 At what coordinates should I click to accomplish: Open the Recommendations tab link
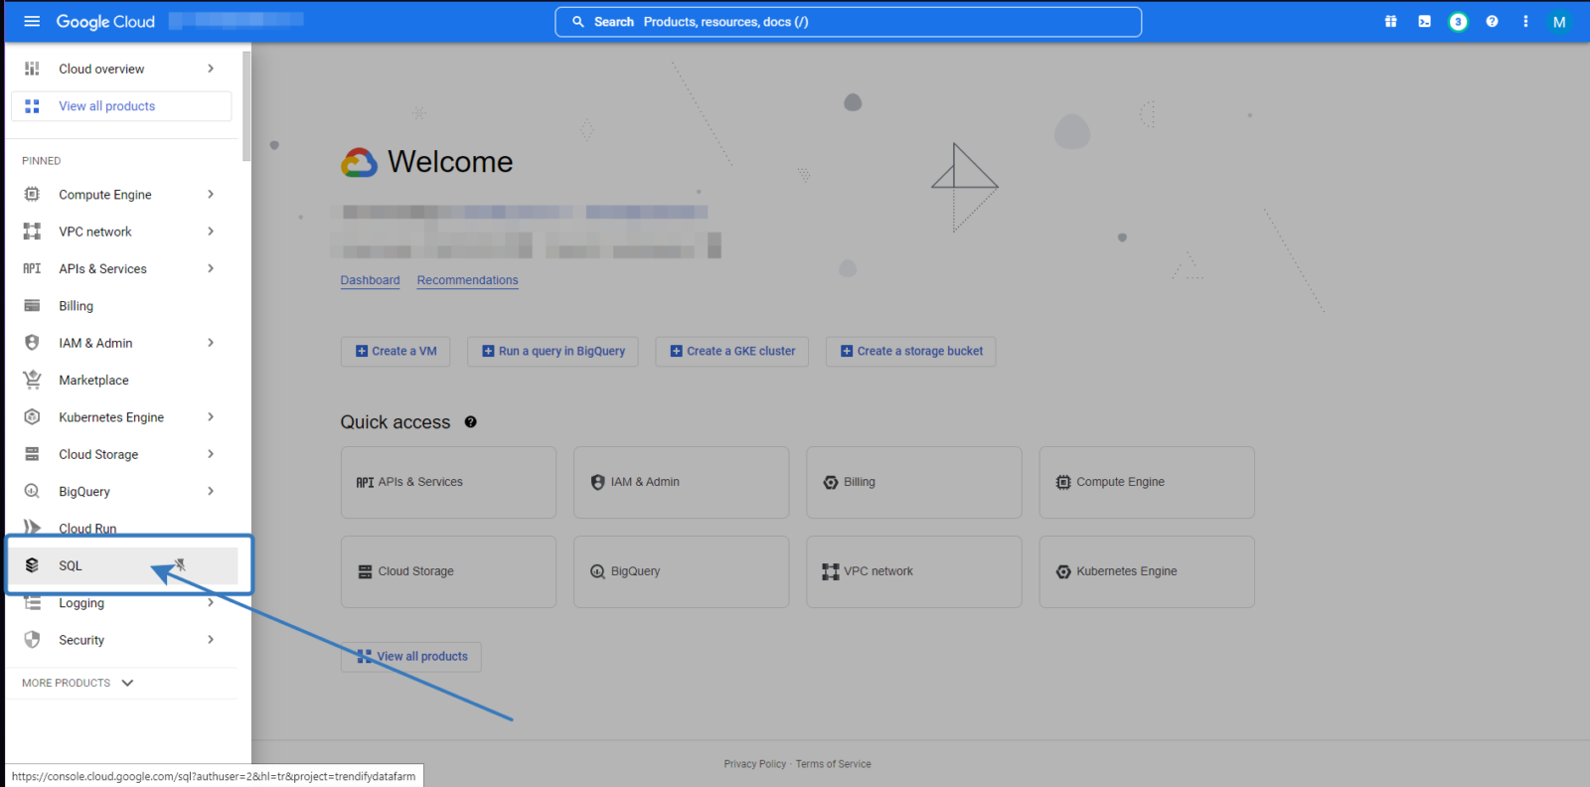(x=467, y=280)
